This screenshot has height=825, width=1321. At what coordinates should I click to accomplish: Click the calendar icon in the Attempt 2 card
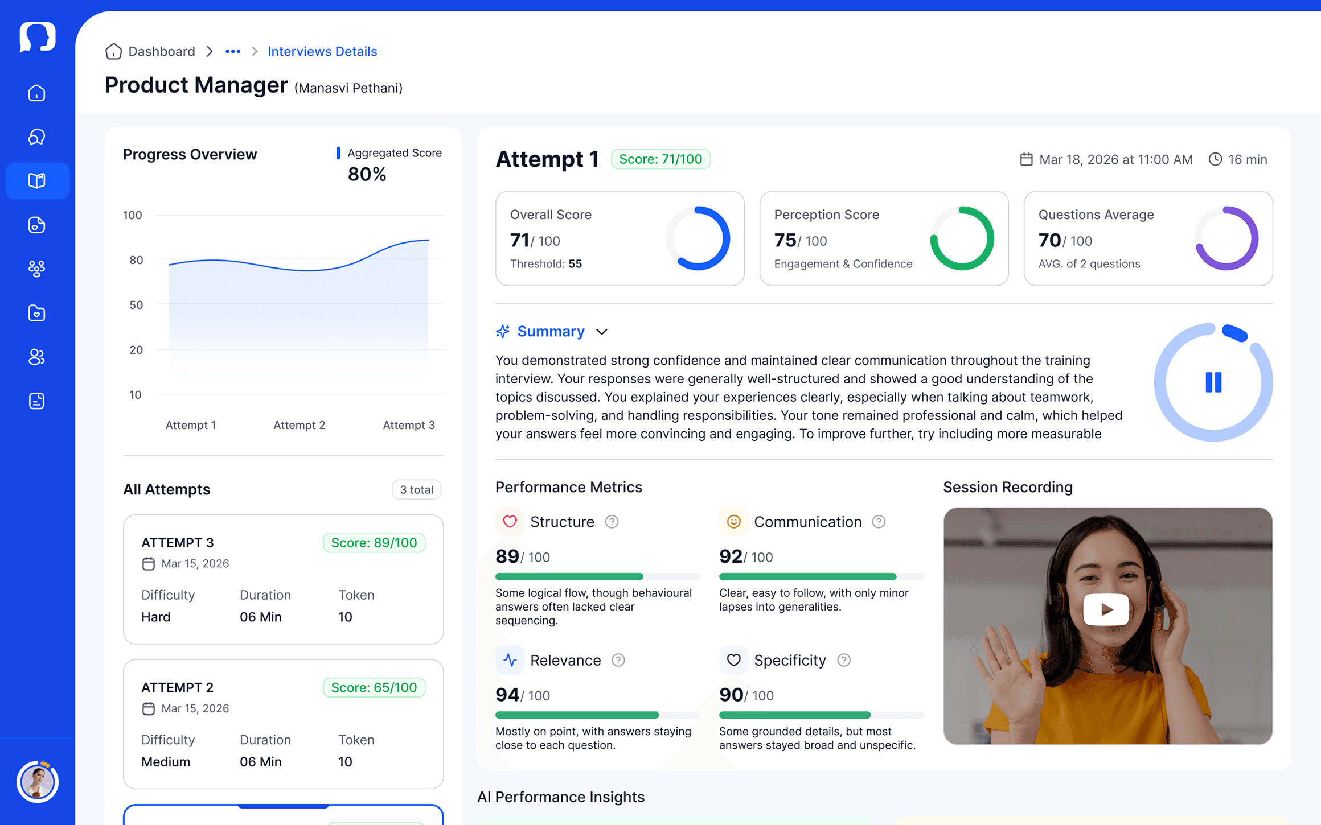(x=149, y=708)
